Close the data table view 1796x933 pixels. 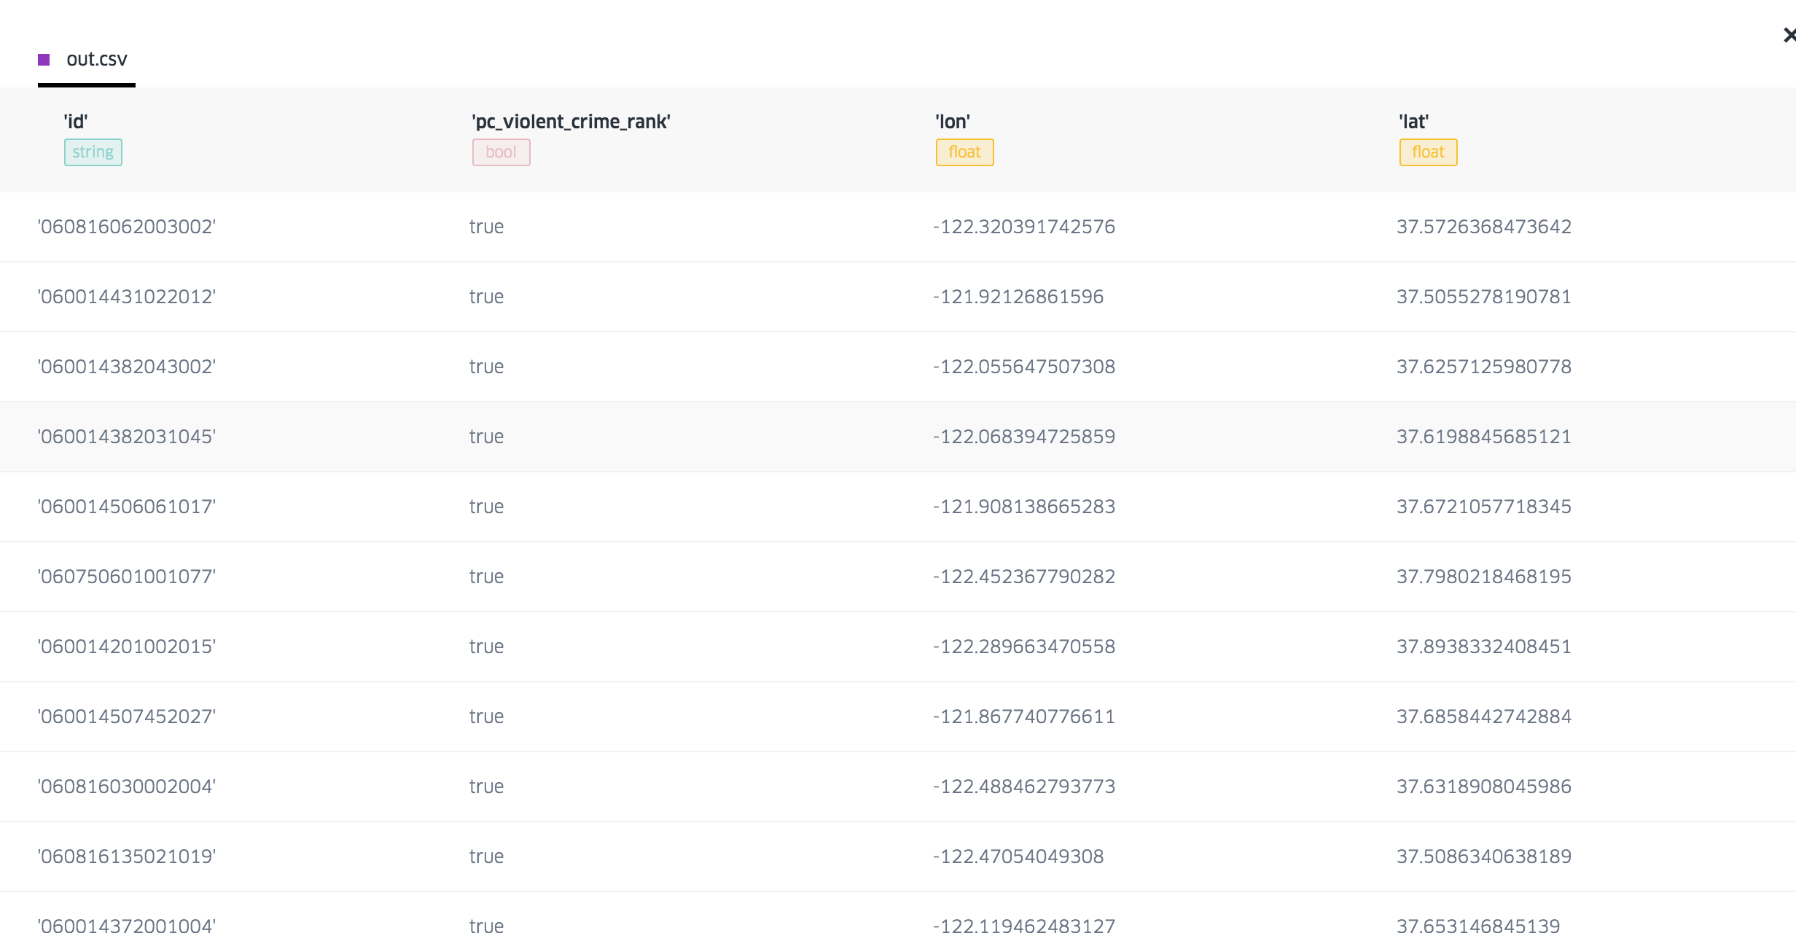[1789, 35]
